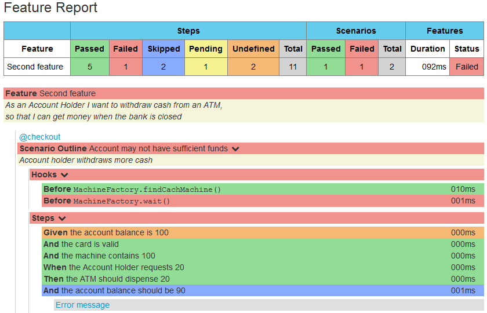Sort by Undefined column header

253,49
